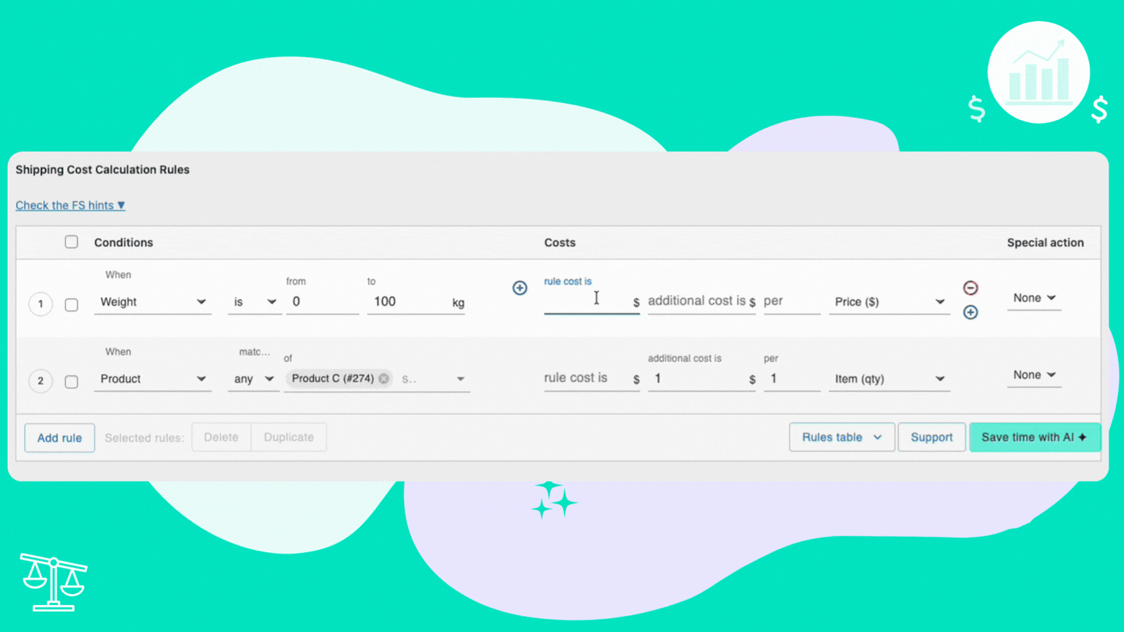Click the rule number 1 circle handle

coord(40,304)
